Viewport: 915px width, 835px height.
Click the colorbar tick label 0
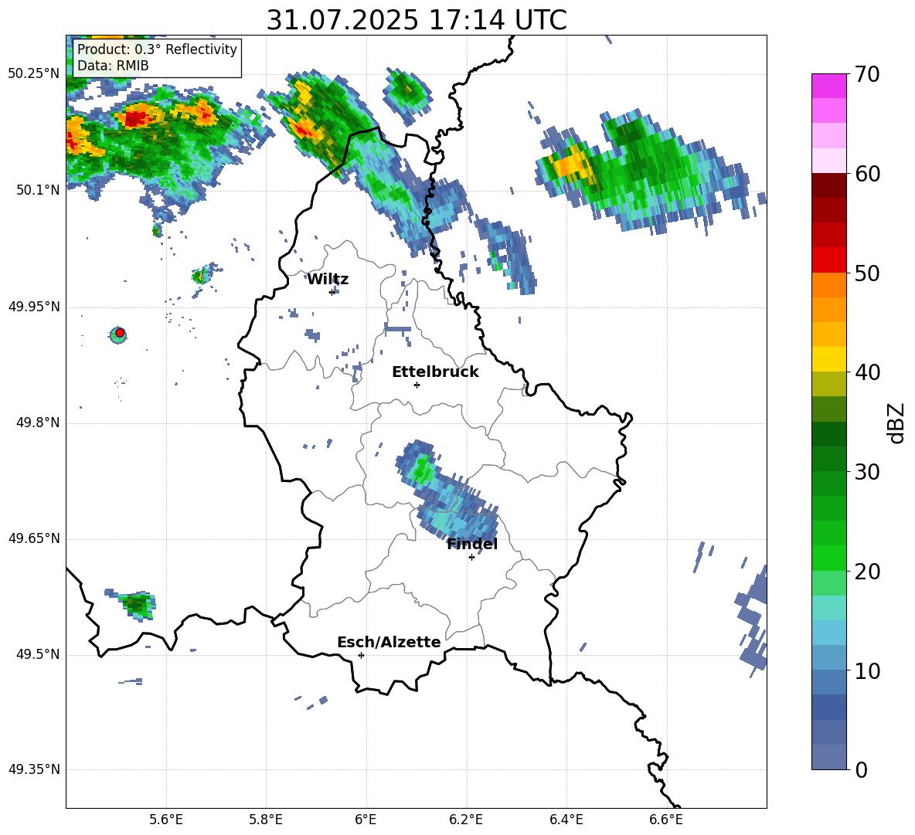click(861, 770)
